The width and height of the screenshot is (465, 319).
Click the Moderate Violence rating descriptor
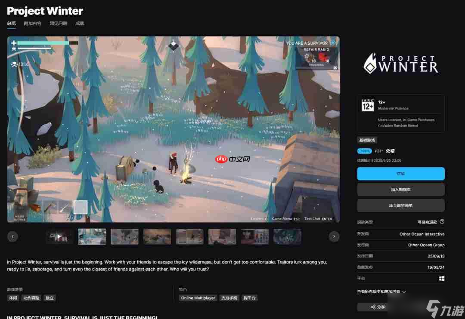point(393,108)
